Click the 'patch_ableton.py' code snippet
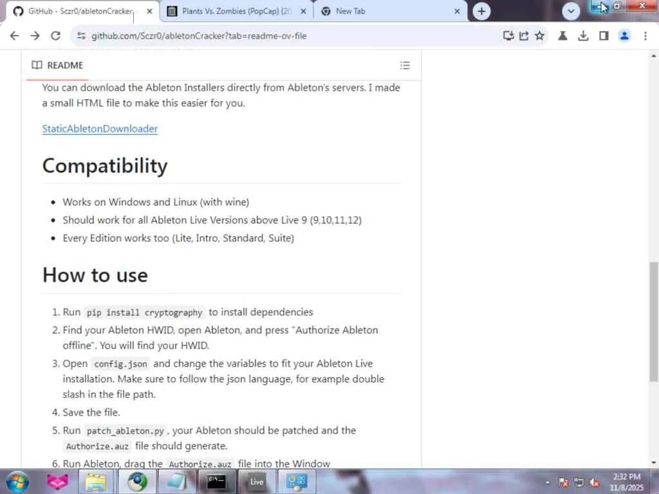 click(x=125, y=431)
